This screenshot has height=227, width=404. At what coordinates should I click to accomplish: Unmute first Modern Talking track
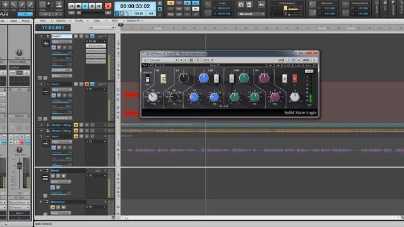(x=76, y=125)
